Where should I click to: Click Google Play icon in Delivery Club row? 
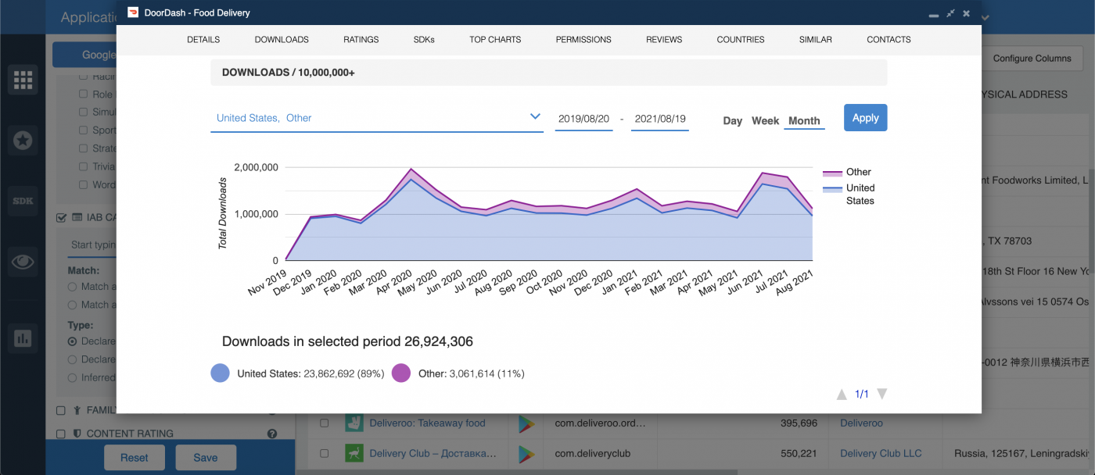click(526, 453)
